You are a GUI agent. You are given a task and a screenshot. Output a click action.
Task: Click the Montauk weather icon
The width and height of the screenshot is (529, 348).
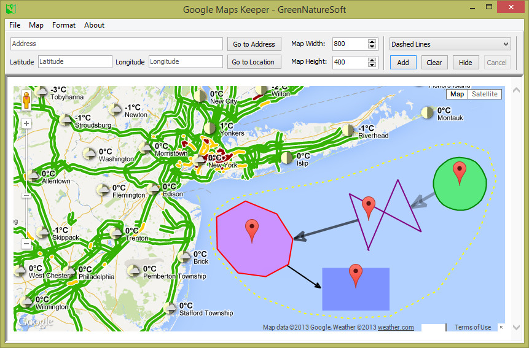coord(427,113)
